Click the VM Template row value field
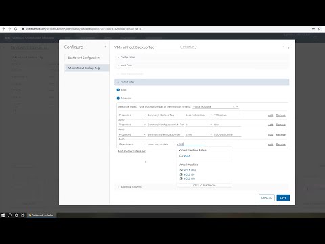 227,125
